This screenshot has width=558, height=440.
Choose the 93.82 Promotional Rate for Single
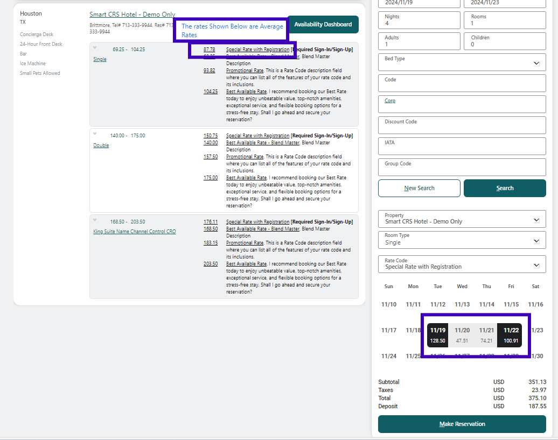click(209, 71)
